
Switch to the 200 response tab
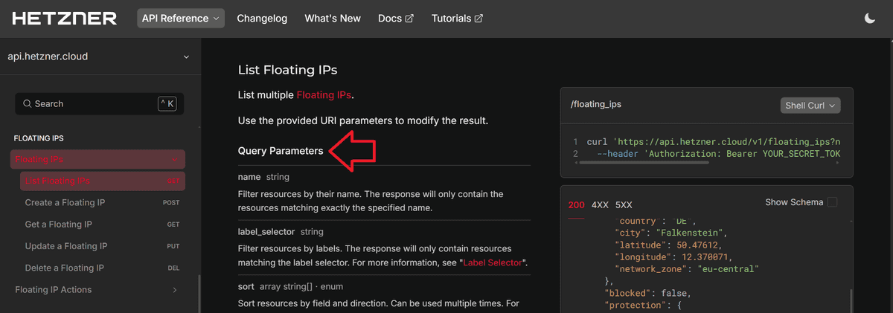click(x=577, y=204)
